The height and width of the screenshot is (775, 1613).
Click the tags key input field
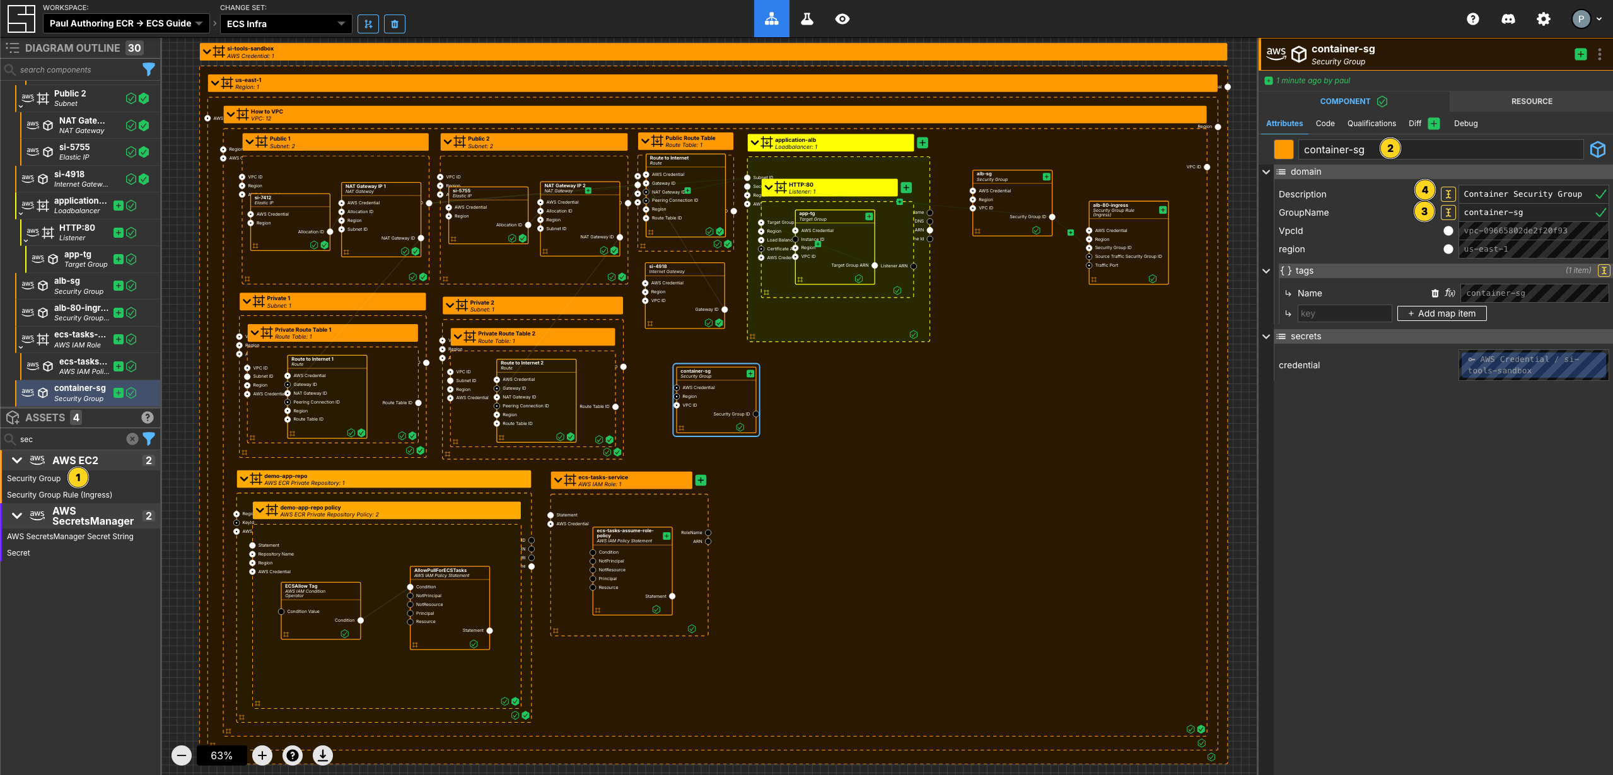click(1344, 313)
